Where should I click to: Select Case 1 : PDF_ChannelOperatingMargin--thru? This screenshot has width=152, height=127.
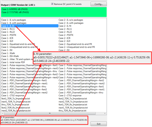pyautogui.click(x=24, y=86)
